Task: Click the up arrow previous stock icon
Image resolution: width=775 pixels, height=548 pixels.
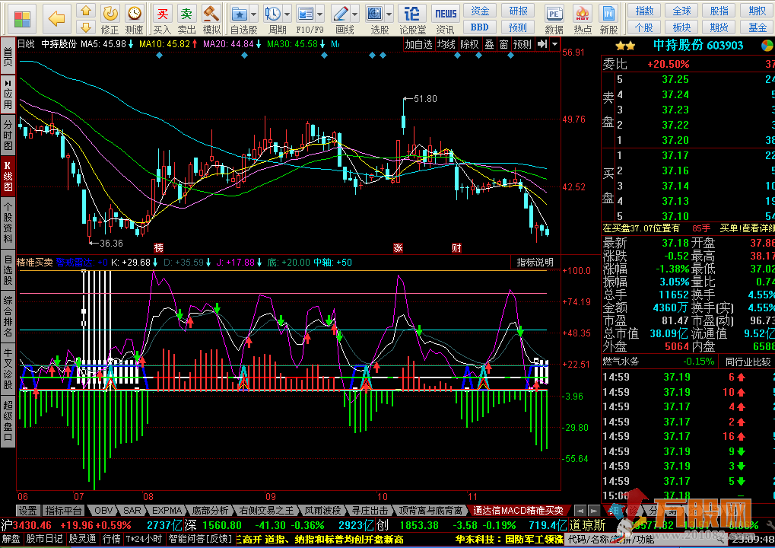Action: (x=86, y=11)
